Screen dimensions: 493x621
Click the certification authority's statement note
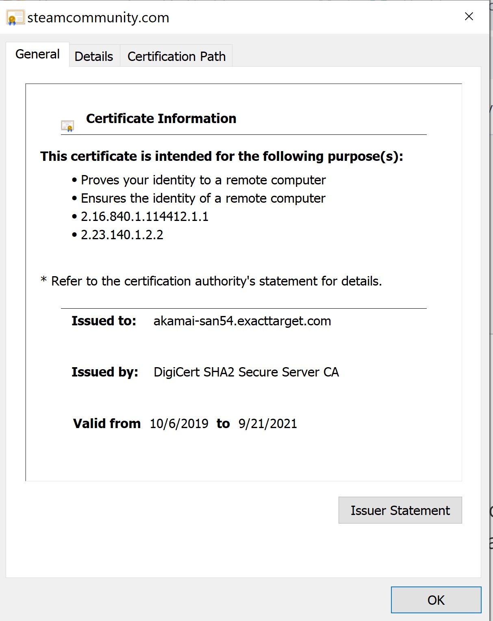211,281
